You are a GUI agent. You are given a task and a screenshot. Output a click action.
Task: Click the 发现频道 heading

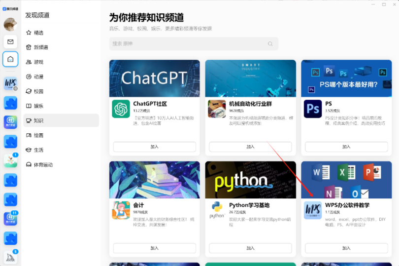point(37,15)
